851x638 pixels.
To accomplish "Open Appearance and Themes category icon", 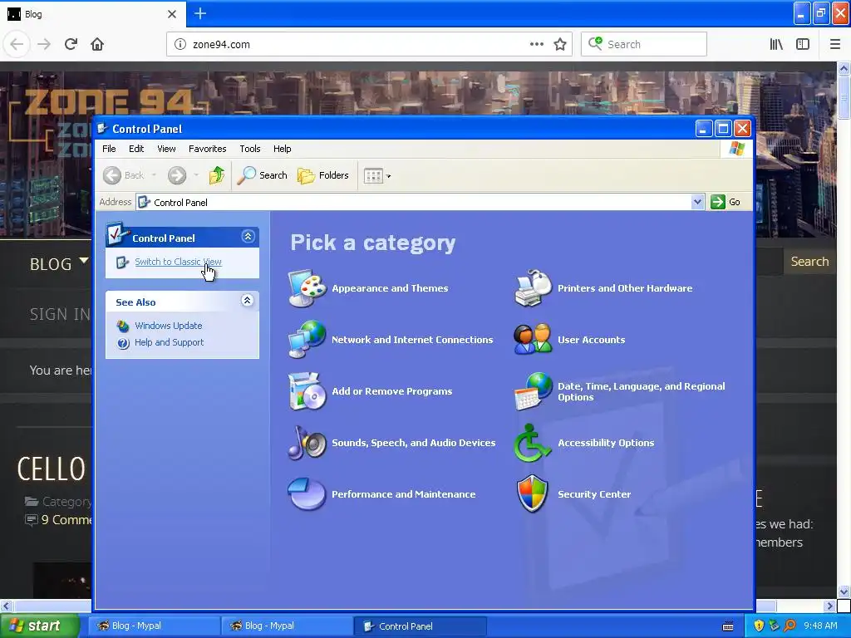I will pos(307,288).
